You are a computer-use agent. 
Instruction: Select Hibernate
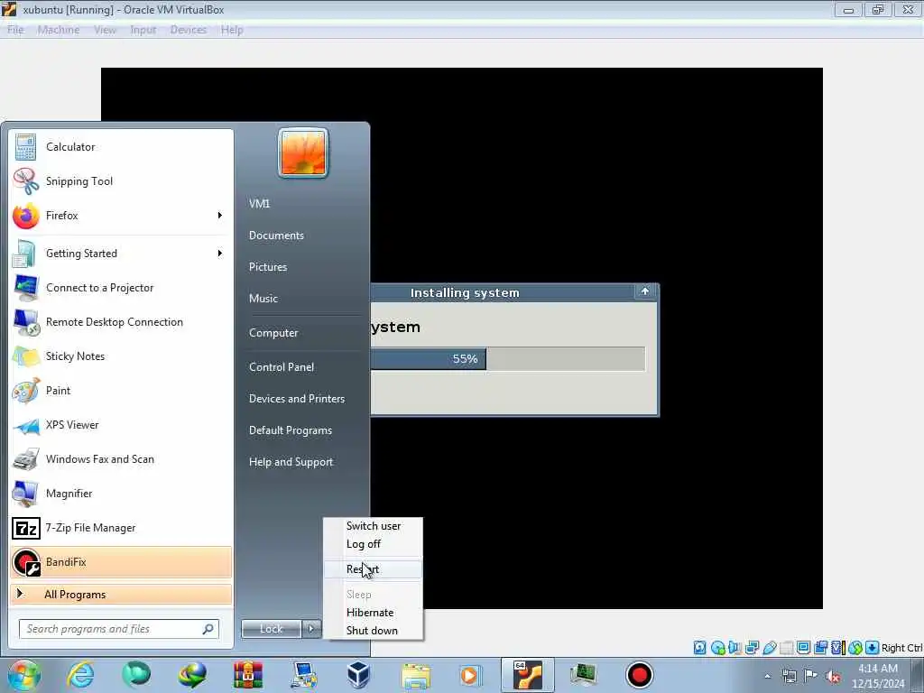(373, 613)
